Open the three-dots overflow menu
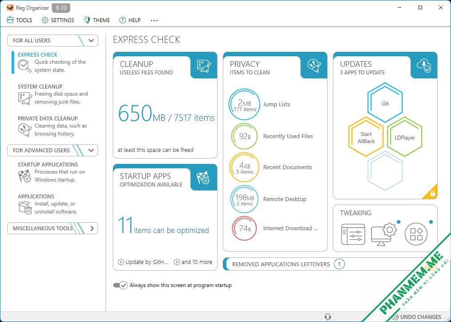Viewport: 451px width, 322px height. click(154, 20)
